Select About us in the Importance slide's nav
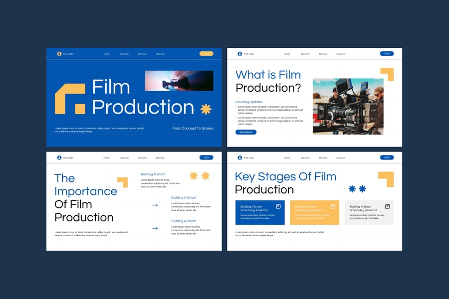449x299 pixels. tap(160, 157)
